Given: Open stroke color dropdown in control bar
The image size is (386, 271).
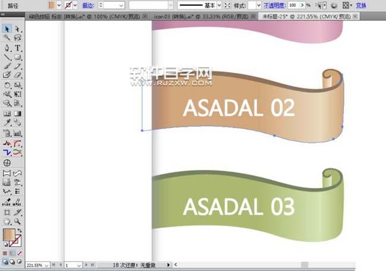Looking at the screenshot, I should (75, 5).
